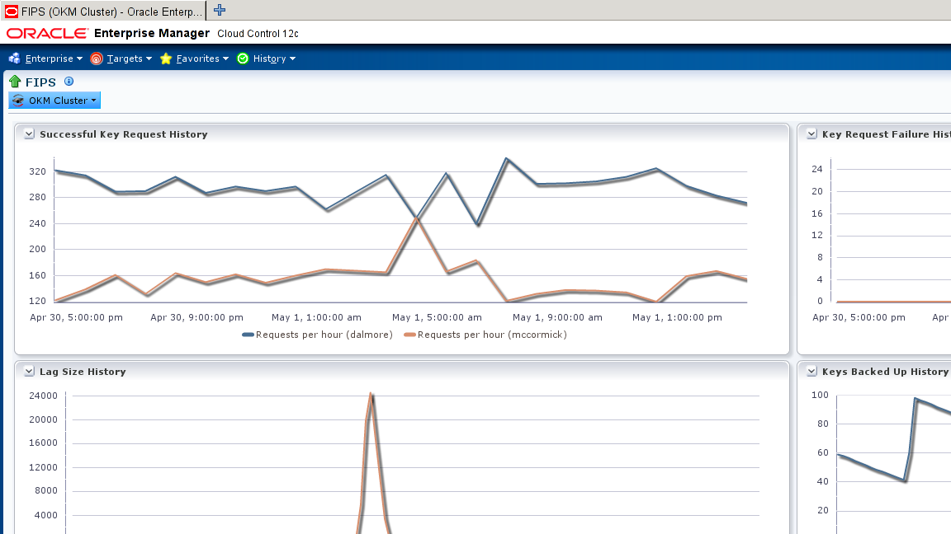Click y-axis value 240 in request chart
This screenshot has height=534, width=951.
38,223
